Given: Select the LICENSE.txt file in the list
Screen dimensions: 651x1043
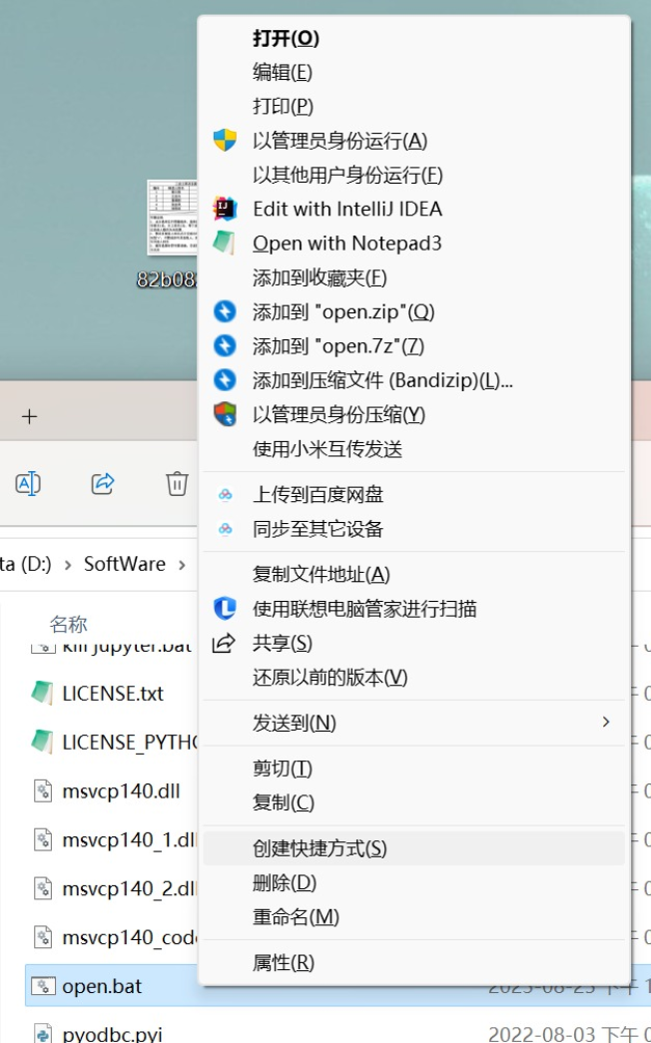Looking at the screenshot, I should pyautogui.click(x=112, y=693).
